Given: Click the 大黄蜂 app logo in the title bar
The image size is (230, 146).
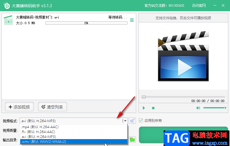Looking at the screenshot, I should click(x=7, y=5).
